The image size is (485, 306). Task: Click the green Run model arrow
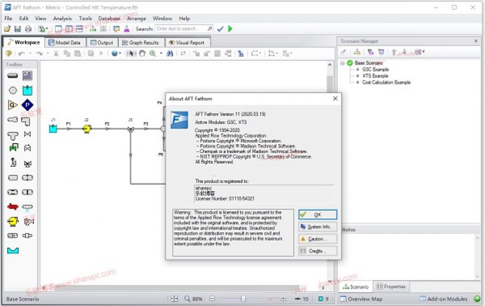click(x=230, y=29)
